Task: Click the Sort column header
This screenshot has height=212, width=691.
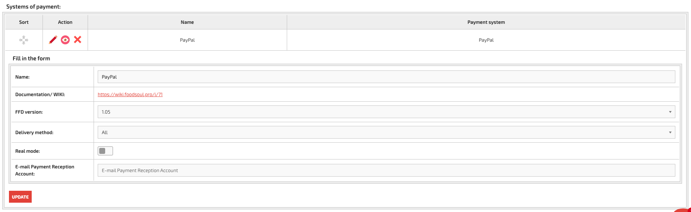Action: [x=24, y=22]
